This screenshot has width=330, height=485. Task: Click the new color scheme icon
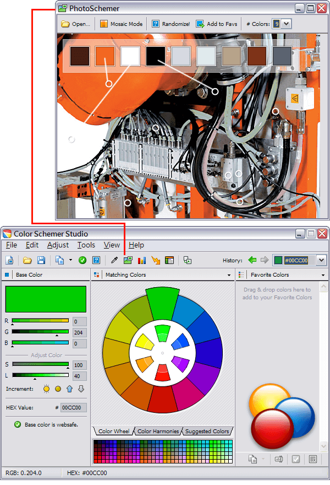tap(9, 260)
